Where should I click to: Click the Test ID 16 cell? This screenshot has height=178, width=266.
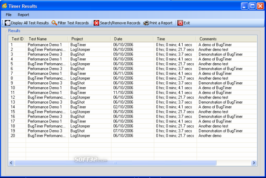point(13,116)
